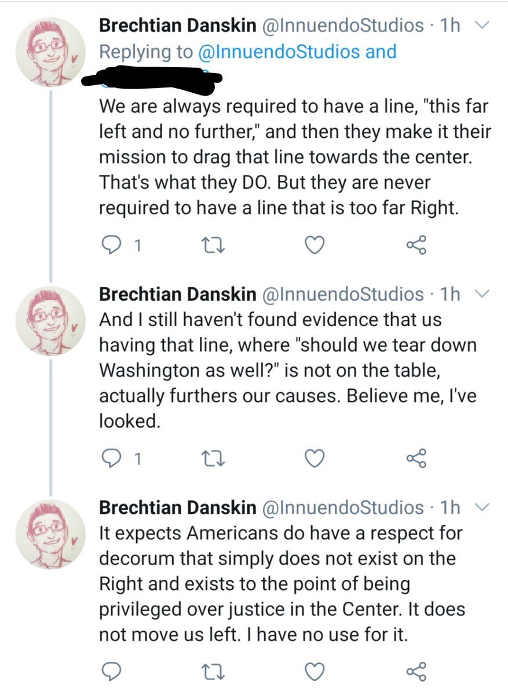
Task: Share the last tweet about decorum
Action: coord(416,671)
